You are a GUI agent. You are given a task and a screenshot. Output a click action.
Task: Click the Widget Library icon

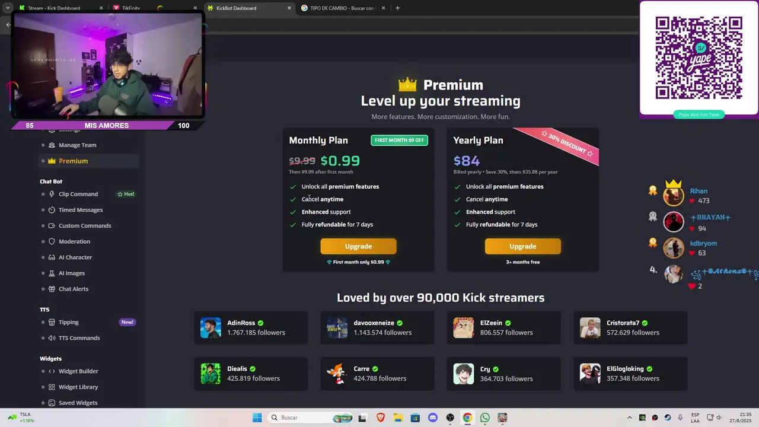coord(52,387)
